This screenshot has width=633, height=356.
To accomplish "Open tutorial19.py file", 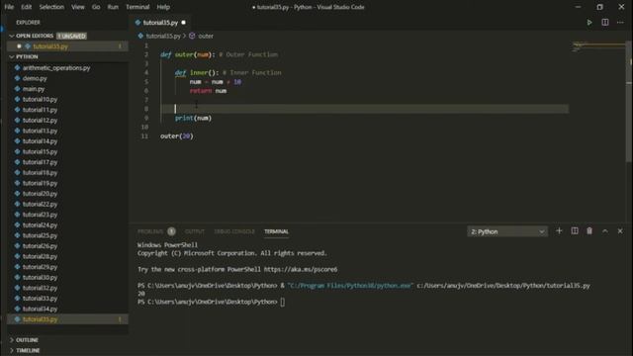I will [x=40, y=183].
